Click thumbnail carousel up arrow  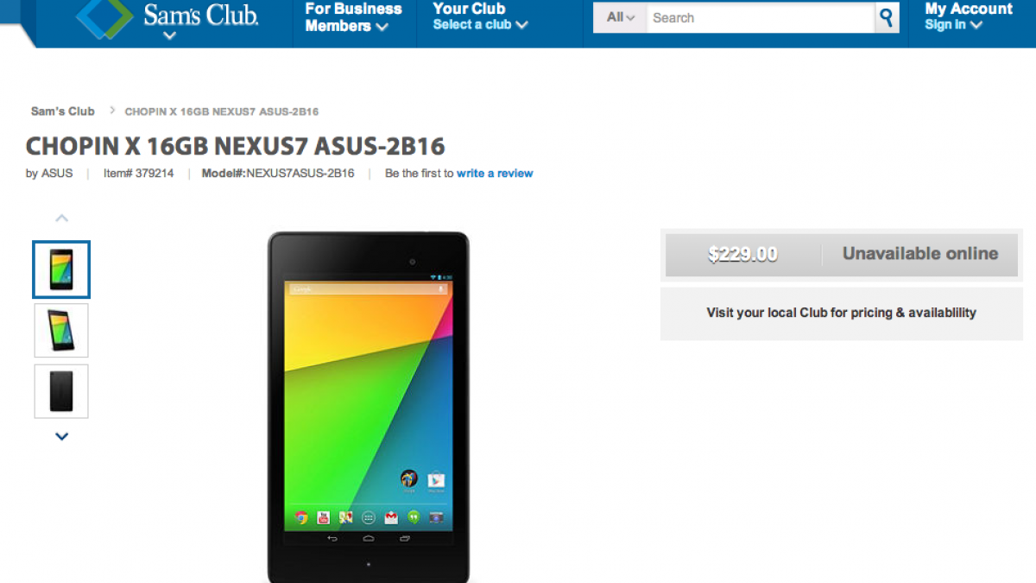coord(61,219)
